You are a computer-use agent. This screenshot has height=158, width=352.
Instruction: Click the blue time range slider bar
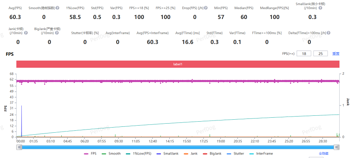click(x=178, y=147)
